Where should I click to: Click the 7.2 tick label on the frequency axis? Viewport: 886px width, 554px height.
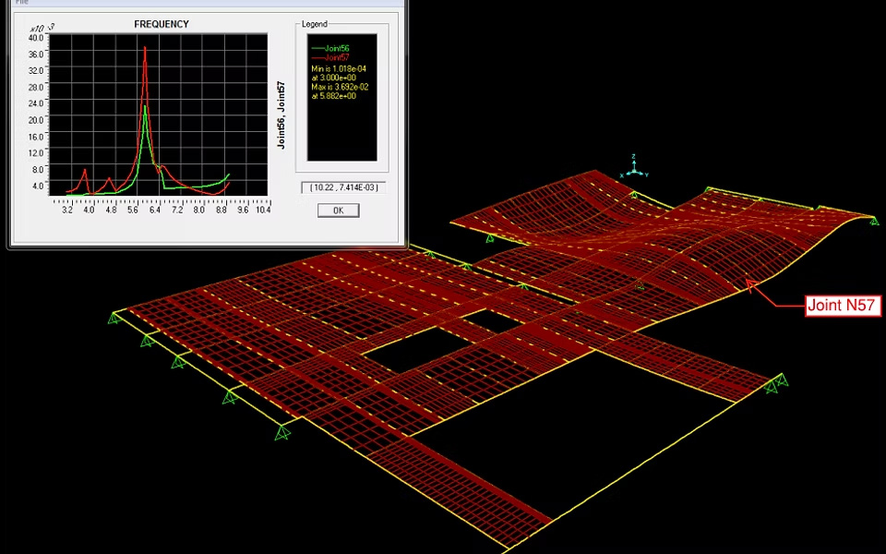pyautogui.click(x=177, y=211)
